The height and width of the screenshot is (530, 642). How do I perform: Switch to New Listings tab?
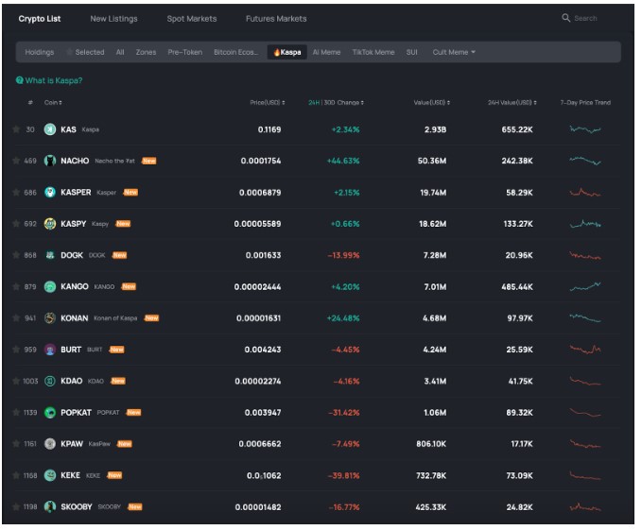point(113,19)
